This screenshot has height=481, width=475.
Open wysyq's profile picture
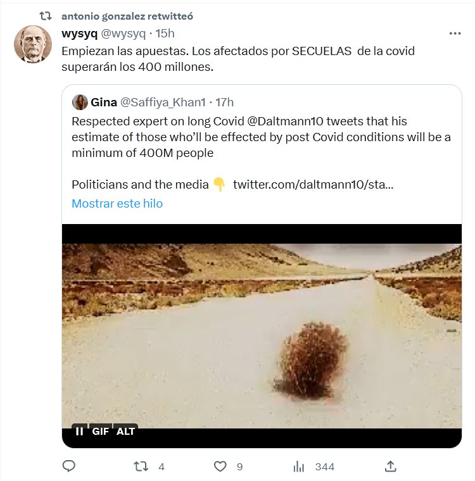(33, 44)
